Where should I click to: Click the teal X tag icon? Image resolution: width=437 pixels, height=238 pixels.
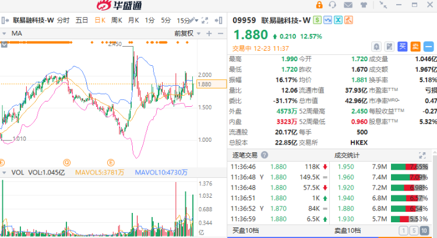(x=339, y=20)
